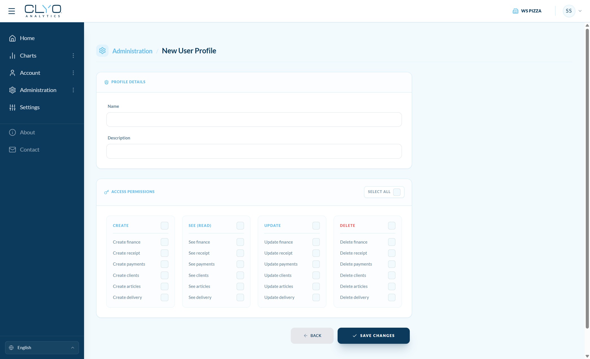Check the Select All checkbox
The height and width of the screenshot is (359, 590).
pyautogui.click(x=397, y=192)
